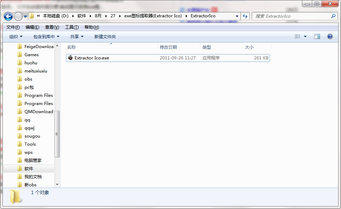Image resolution: width=341 pixels, height=209 pixels.
Task: Open the recent pages dropdown beside navigation arrows
Action: click(x=25, y=17)
